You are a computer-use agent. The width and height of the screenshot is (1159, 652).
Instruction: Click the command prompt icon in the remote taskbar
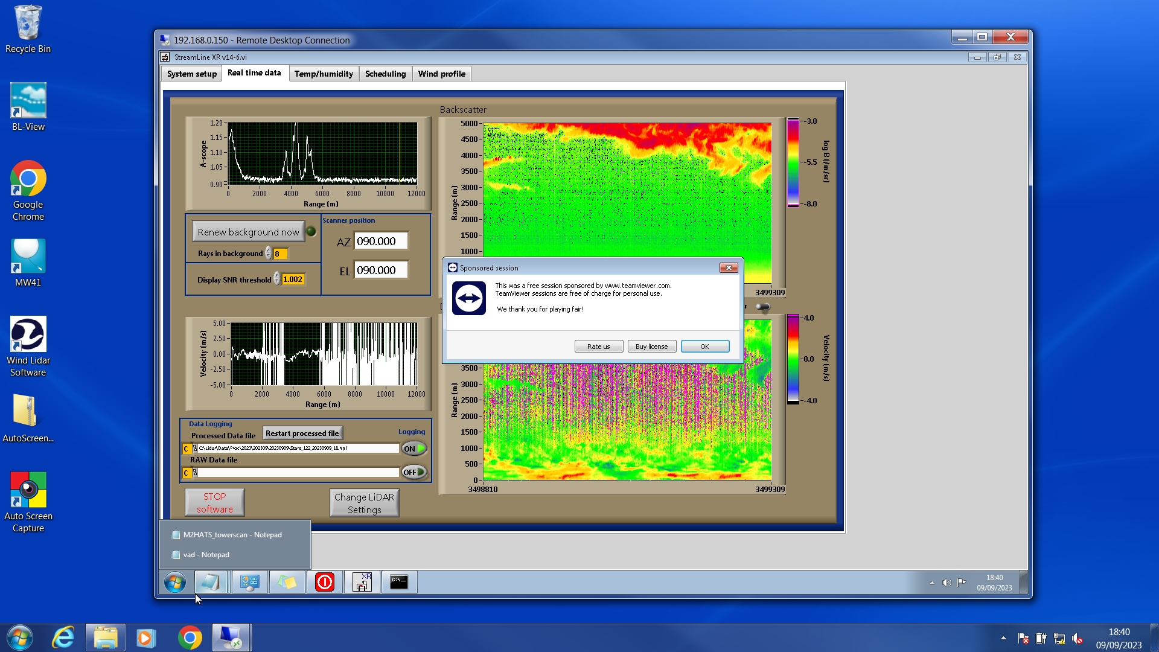[x=398, y=582]
